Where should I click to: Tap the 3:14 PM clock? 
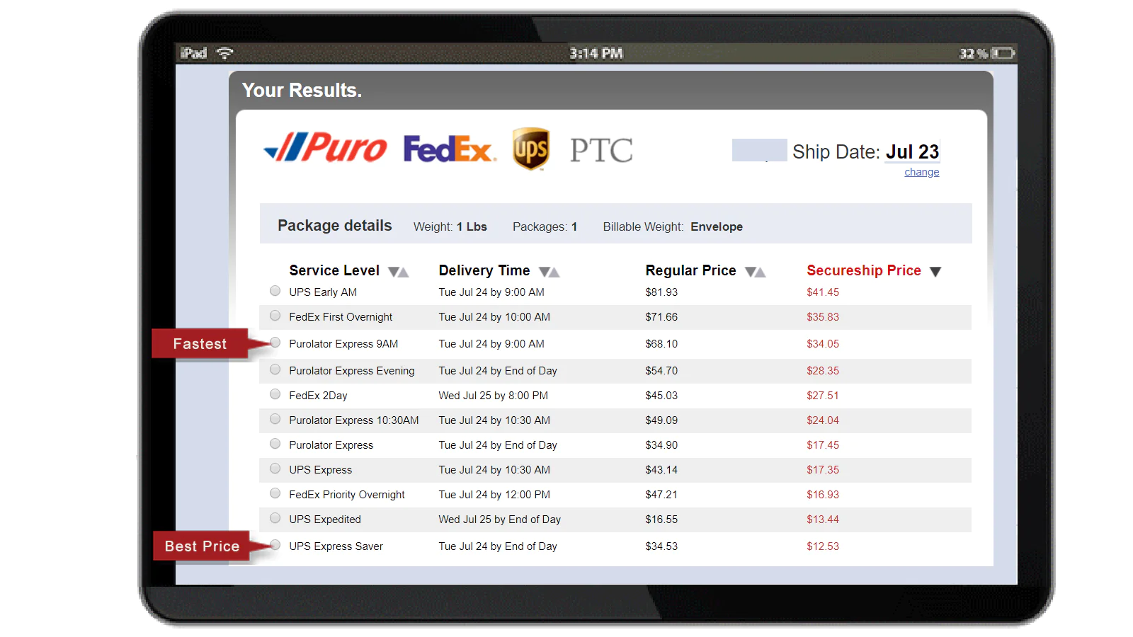pyautogui.click(x=596, y=53)
